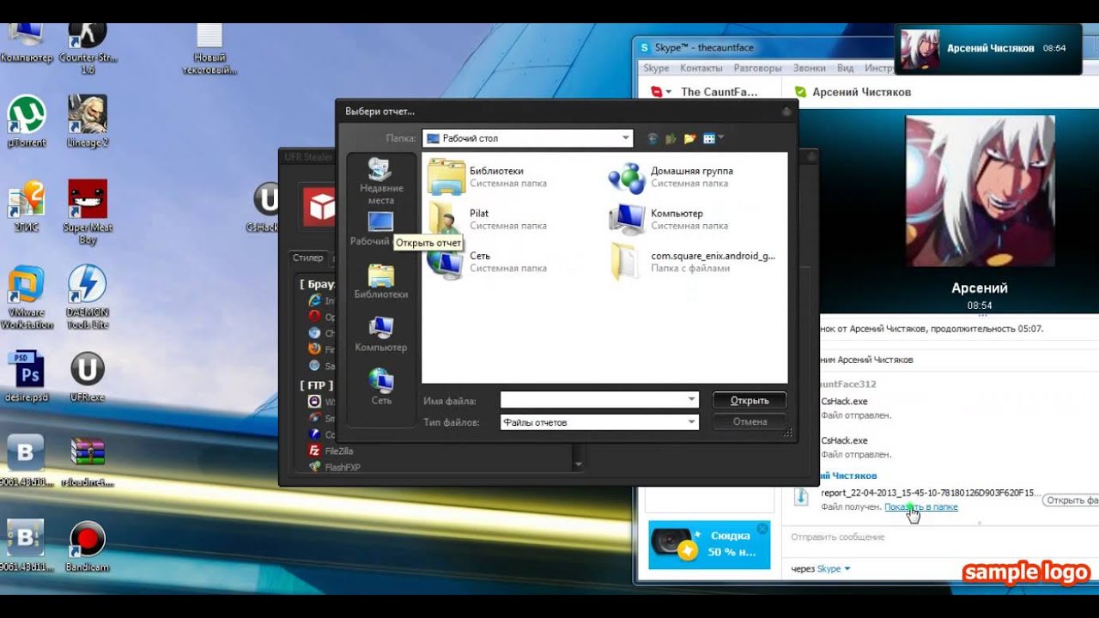This screenshot has height=618, width=1099.
Task: Click the Показать в папке link in Skype
Action: point(920,507)
